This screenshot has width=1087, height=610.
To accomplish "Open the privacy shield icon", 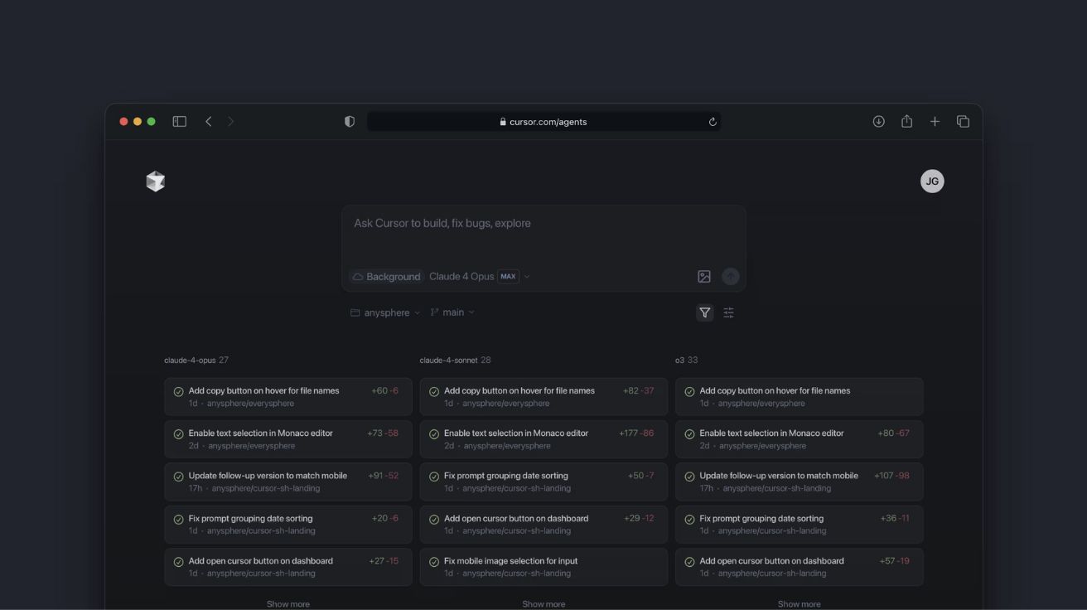I will 350,122.
